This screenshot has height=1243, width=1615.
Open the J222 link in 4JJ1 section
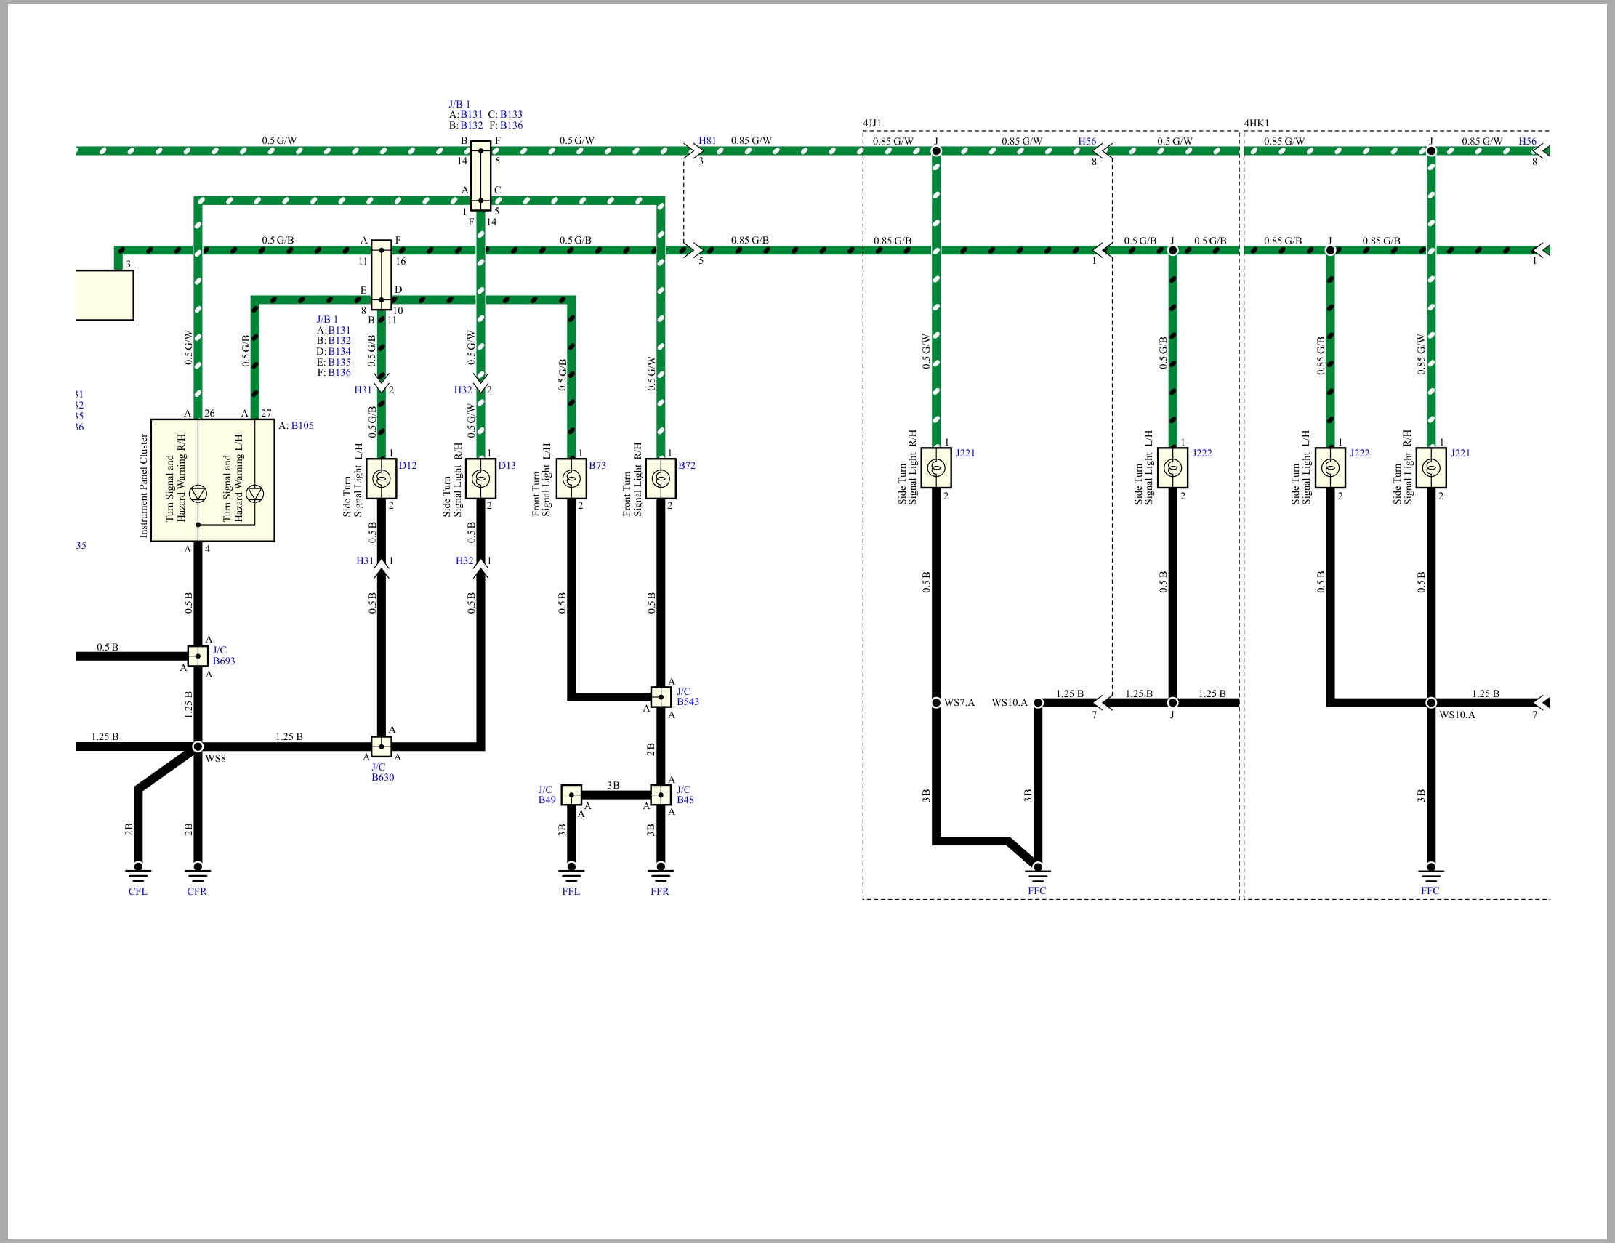tap(1201, 454)
